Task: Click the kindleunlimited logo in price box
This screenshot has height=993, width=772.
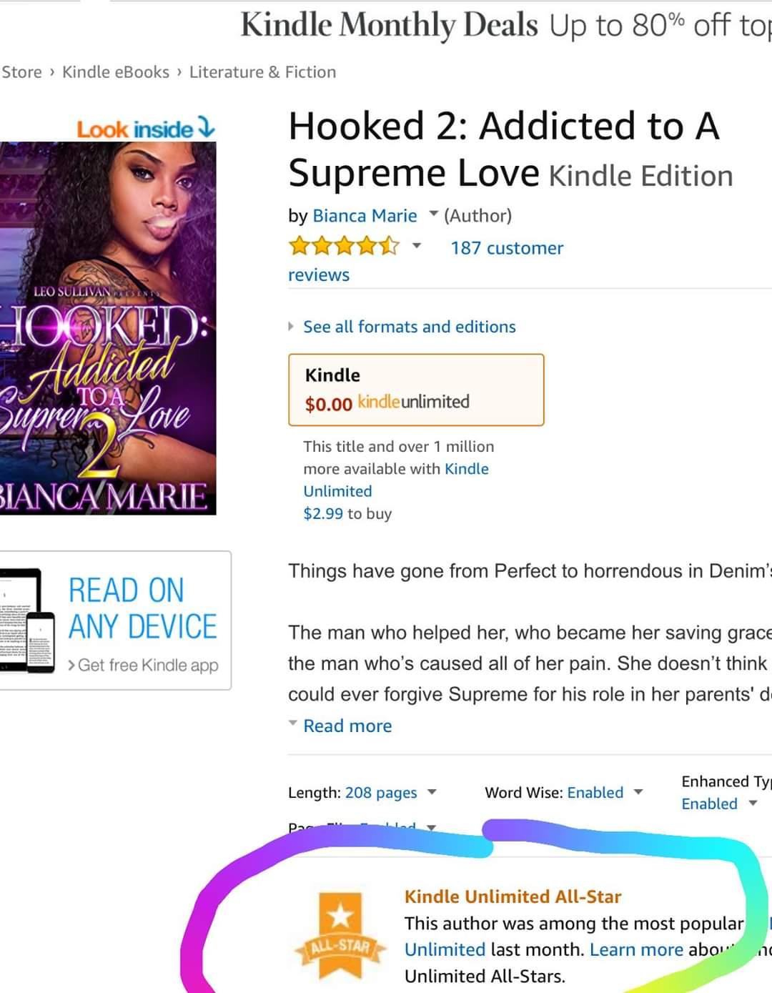Action: [x=413, y=402]
